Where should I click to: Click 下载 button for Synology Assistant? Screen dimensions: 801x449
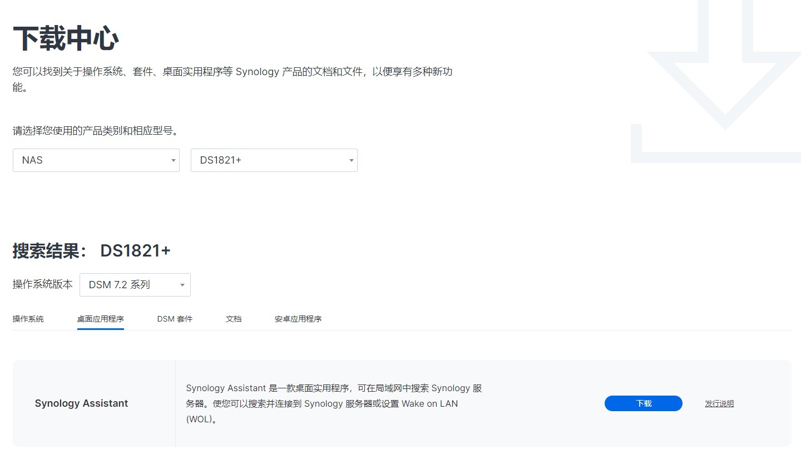pos(644,403)
